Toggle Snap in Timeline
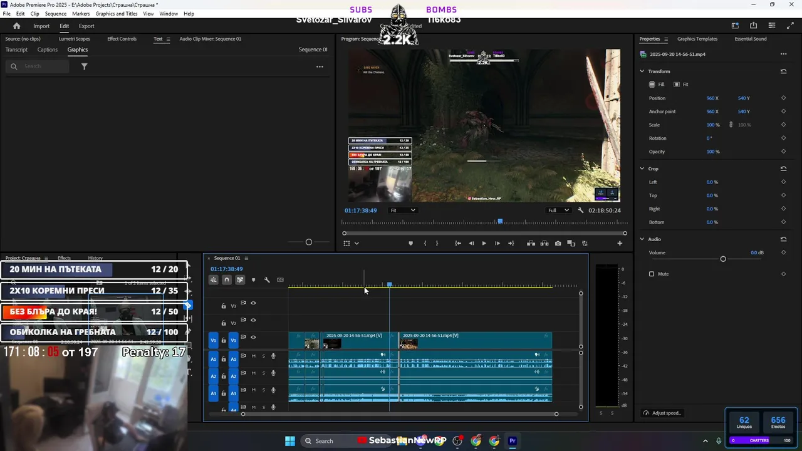This screenshot has height=451, width=802. (x=227, y=280)
